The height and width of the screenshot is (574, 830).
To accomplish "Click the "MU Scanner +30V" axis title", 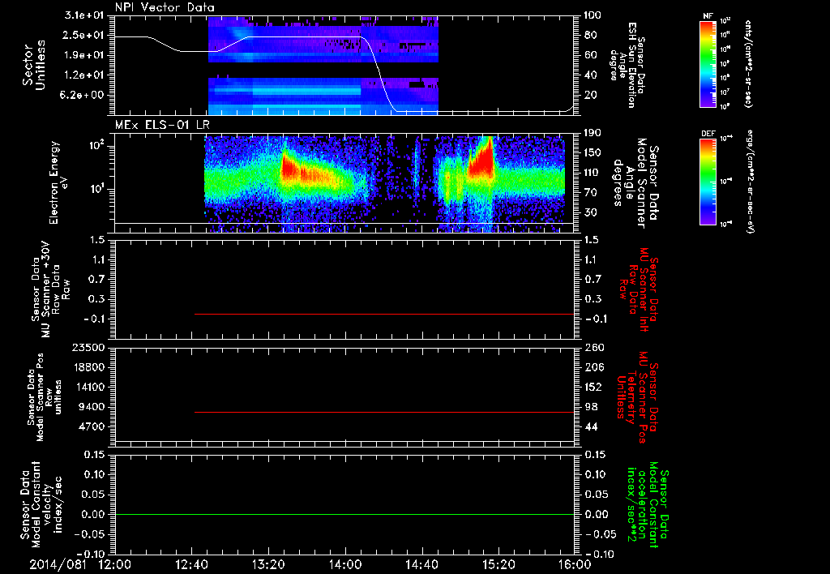I will (51, 289).
